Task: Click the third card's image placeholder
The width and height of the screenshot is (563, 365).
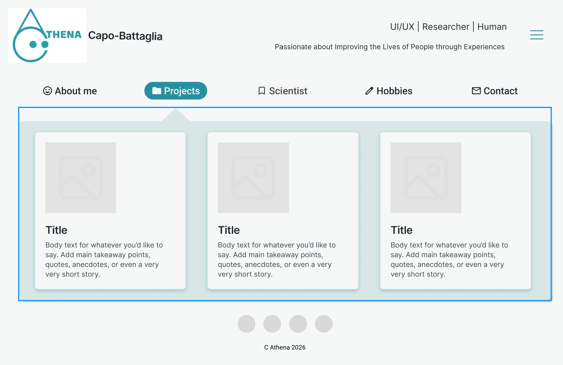Action: pos(426,177)
